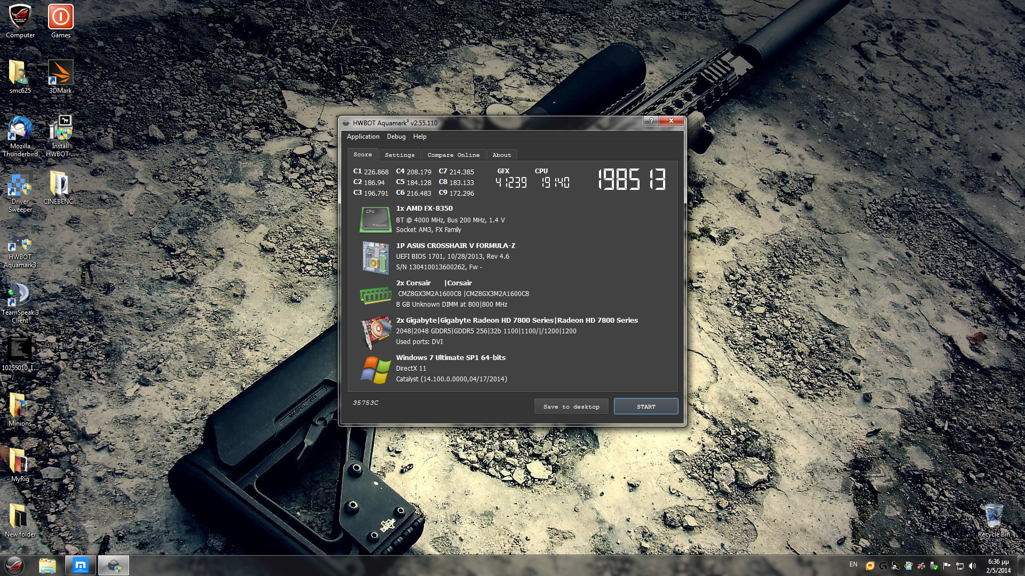This screenshot has width=1025, height=576.
Task: Open the ROG Start menu button
Action: click(14, 566)
